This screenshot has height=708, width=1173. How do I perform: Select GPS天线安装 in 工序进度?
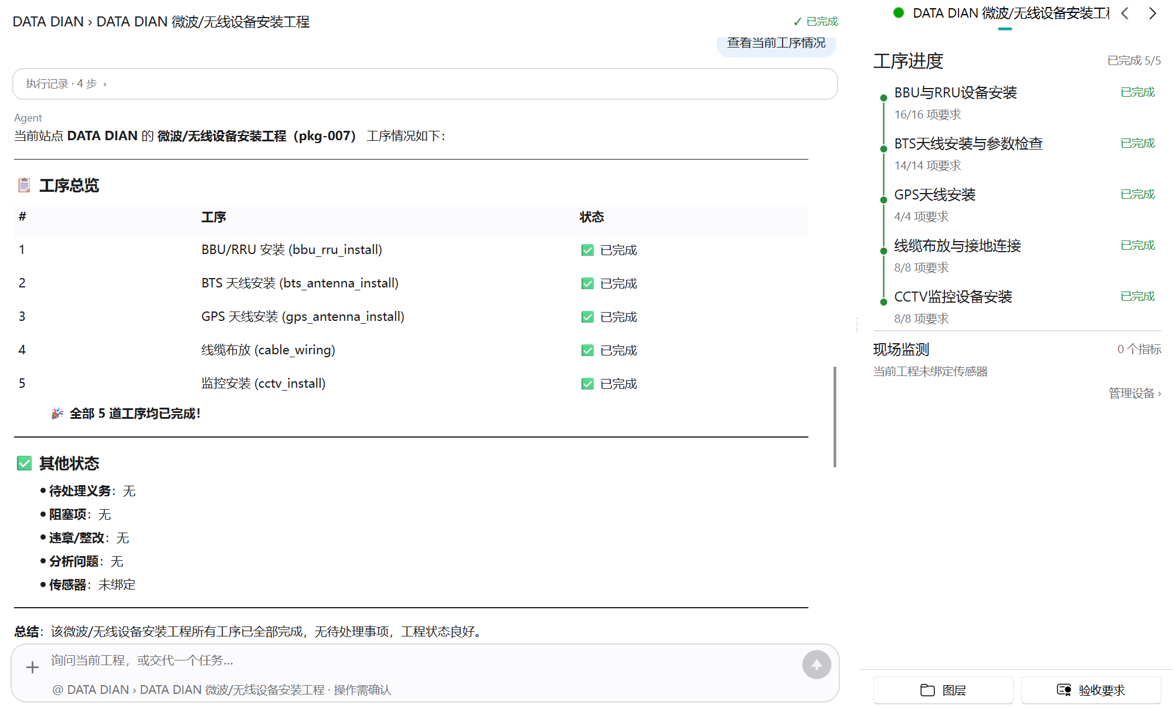tap(934, 195)
